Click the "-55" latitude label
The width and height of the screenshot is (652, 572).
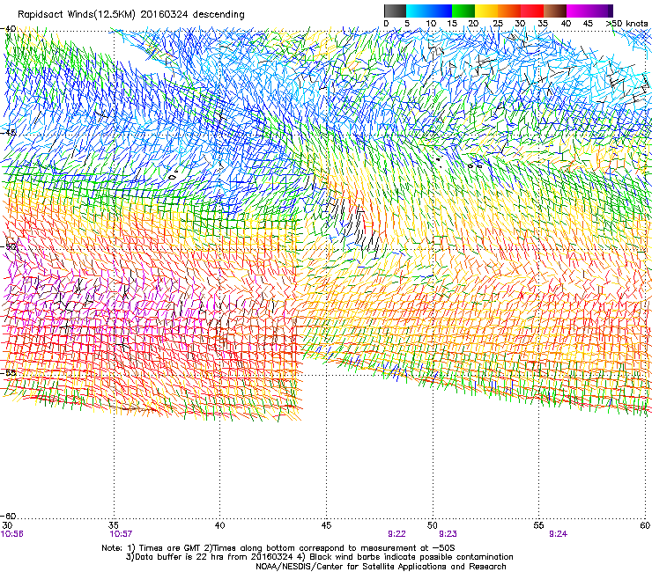coord(9,372)
